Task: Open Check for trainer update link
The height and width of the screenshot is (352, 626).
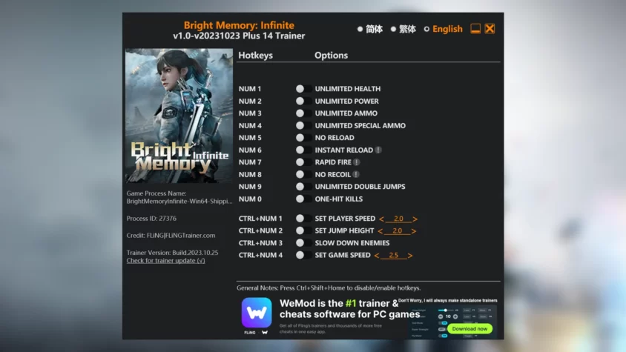Action: click(x=165, y=261)
